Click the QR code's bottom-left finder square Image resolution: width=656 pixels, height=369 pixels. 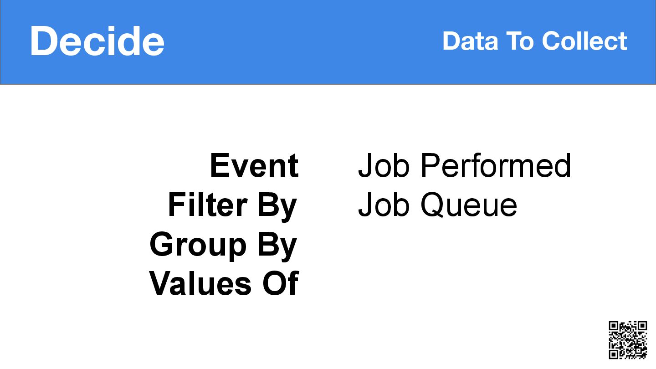[614, 354]
